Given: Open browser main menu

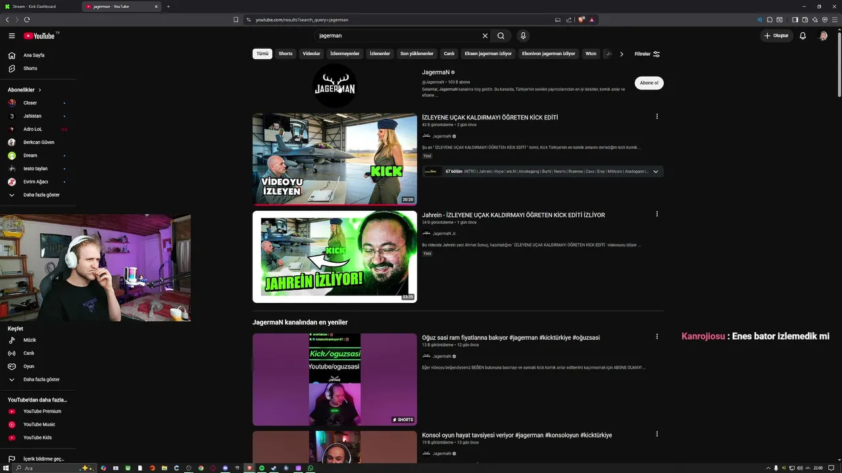Looking at the screenshot, I should pos(835,20).
